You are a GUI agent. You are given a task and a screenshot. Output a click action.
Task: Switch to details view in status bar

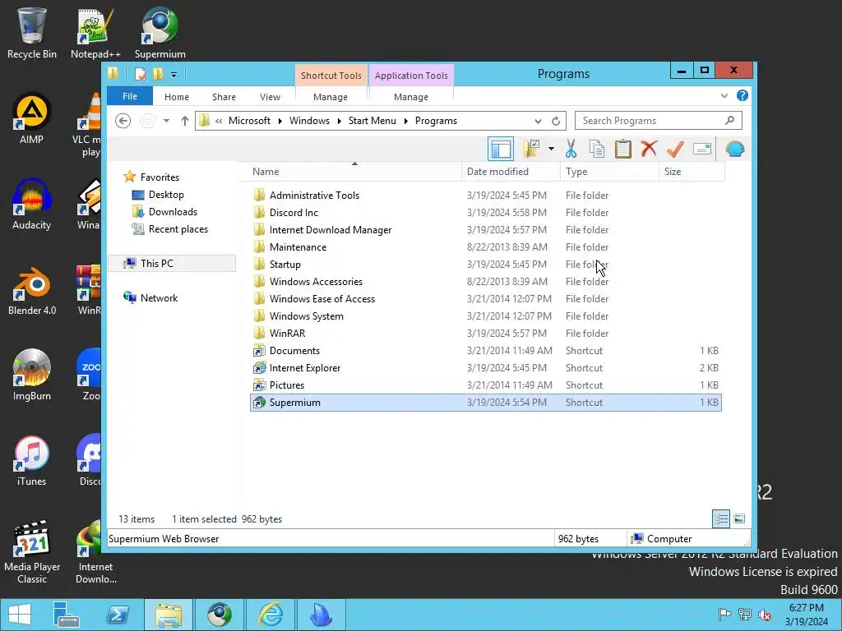[x=720, y=519]
